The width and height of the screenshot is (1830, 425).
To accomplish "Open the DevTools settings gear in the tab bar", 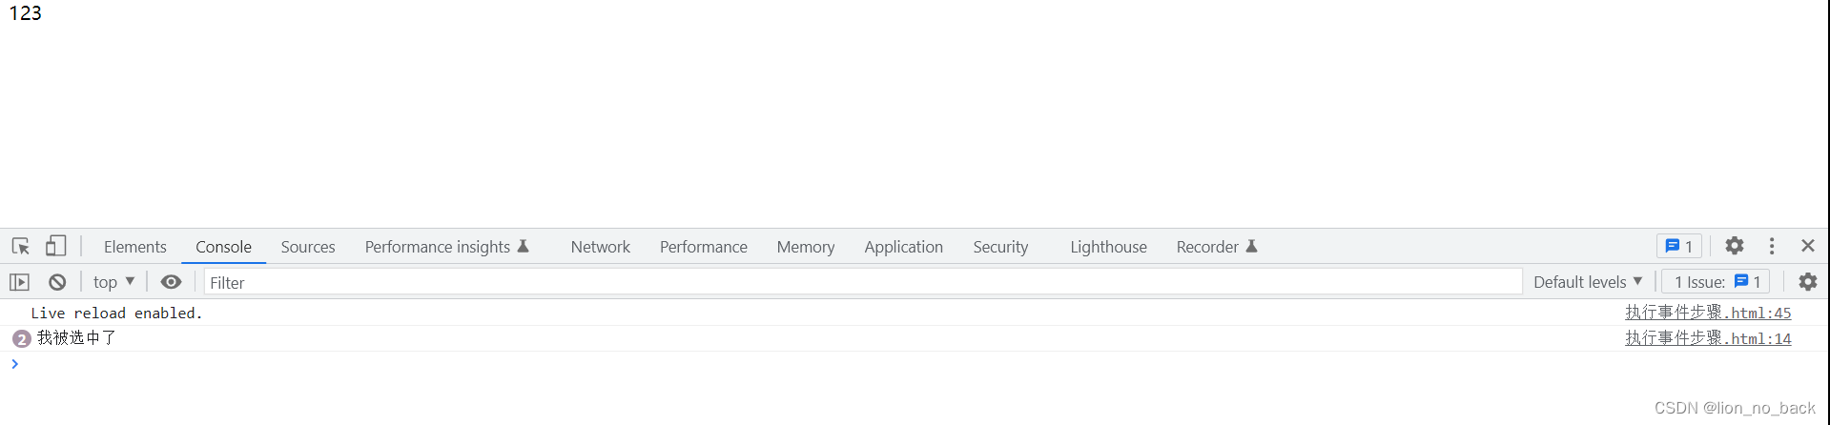I will click(1735, 246).
